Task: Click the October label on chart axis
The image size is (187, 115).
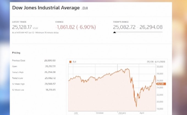Action: point(100,113)
